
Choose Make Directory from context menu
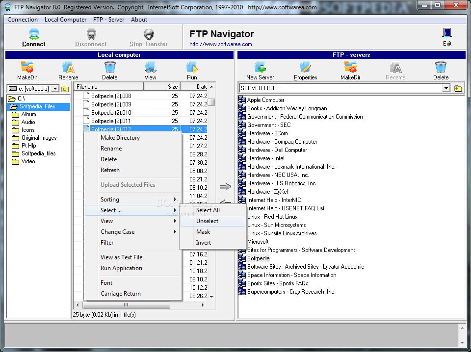pos(133,138)
